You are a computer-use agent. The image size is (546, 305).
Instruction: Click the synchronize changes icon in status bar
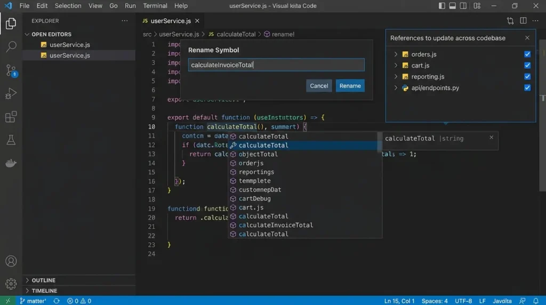point(57,301)
